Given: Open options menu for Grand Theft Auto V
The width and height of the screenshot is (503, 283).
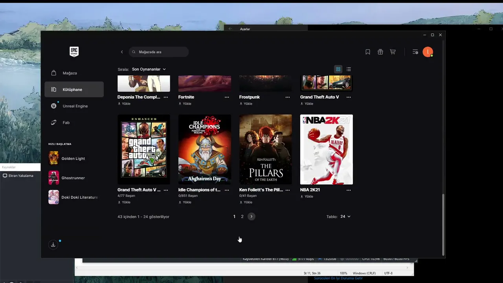Looking at the screenshot, I should pyautogui.click(x=349, y=97).
